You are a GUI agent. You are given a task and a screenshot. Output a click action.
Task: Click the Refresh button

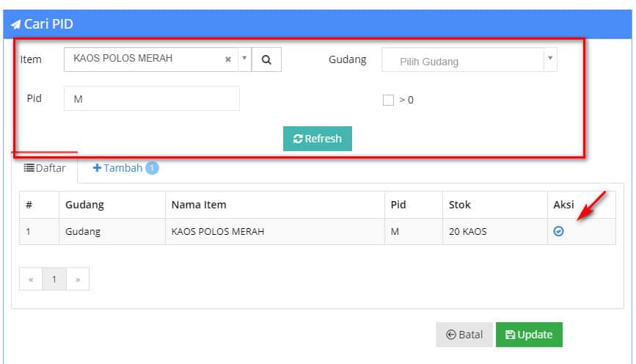(x=317, y=139)
